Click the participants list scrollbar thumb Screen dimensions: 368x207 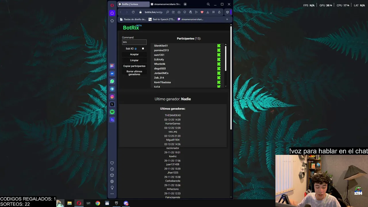(226, 58)
